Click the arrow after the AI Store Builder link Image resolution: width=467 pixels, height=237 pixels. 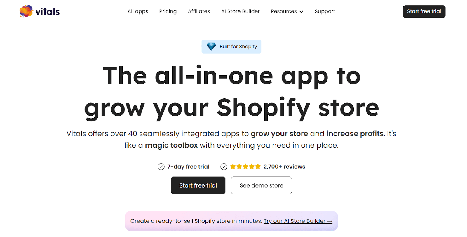(330, 221)
